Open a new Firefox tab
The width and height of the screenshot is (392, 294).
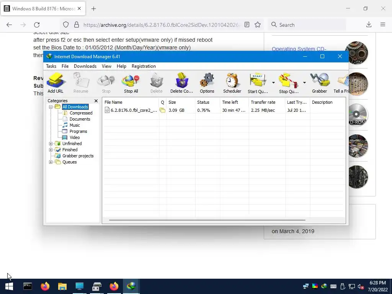coord(93,9)
